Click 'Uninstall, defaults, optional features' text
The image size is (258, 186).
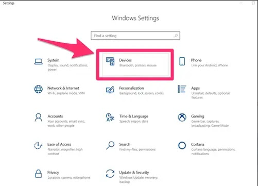(x=211, y=95)
